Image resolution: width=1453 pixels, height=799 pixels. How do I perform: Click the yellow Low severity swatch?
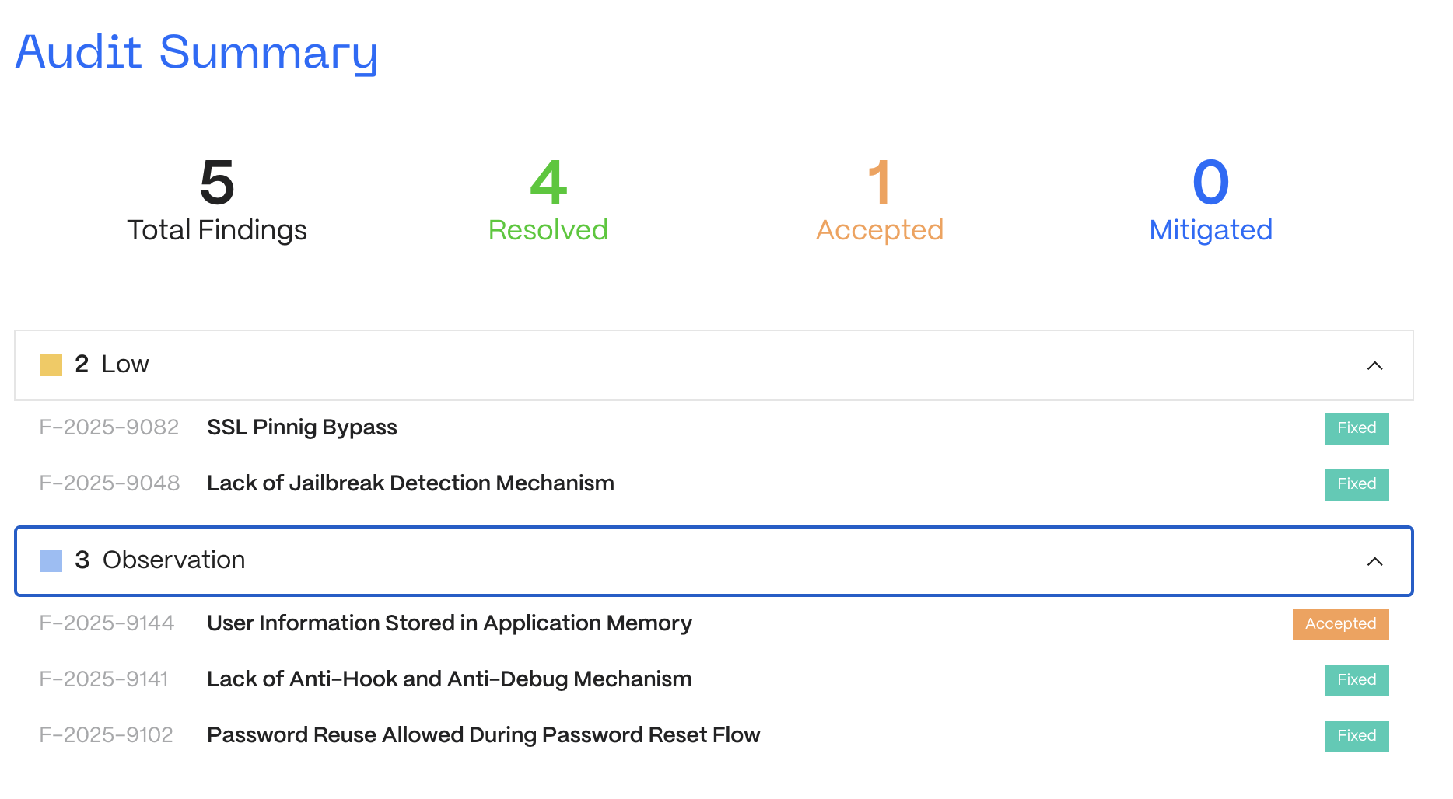click(x=51, y=365)
